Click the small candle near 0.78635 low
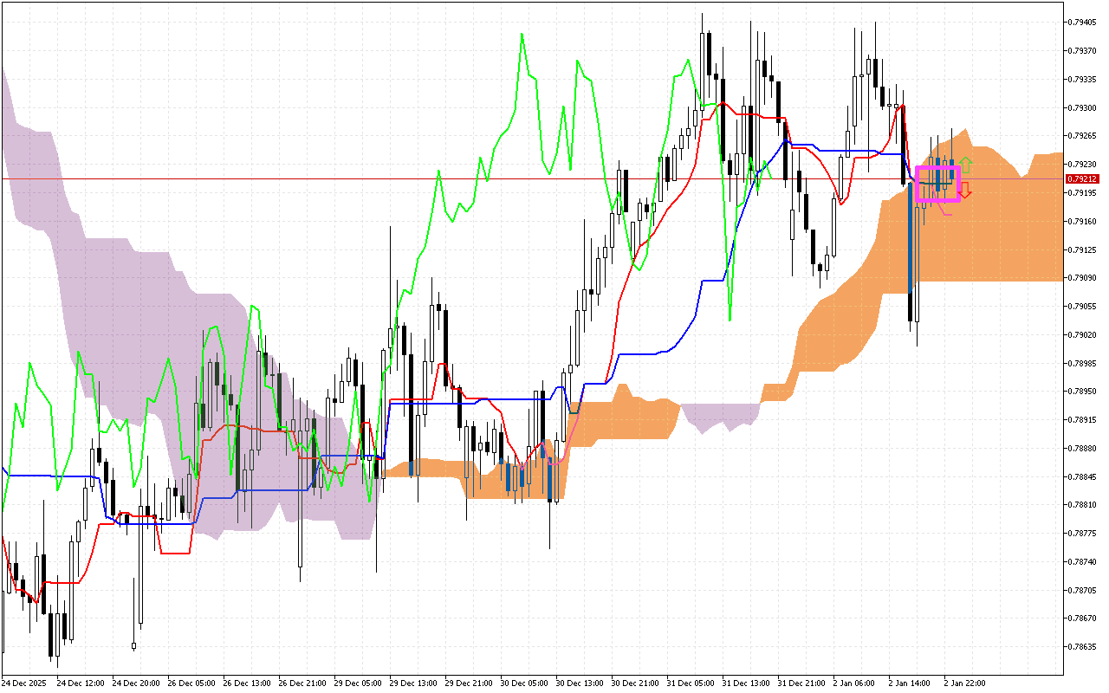This screenshot has height=693, width=1109. click(x=133, y=645)
